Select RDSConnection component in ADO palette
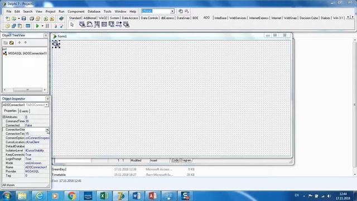 click(x=126, y=25)
